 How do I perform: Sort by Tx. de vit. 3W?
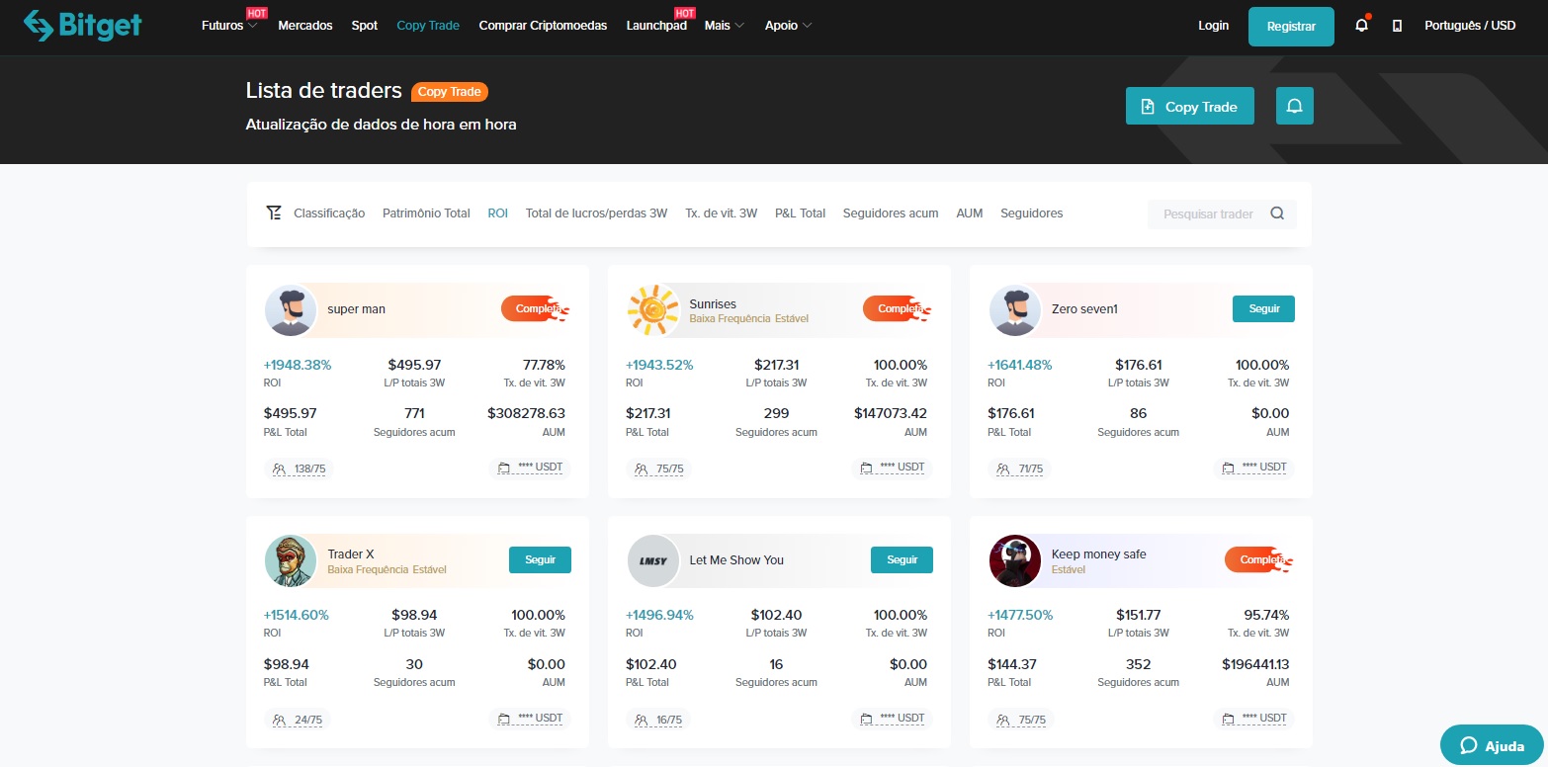pyautogui.click(x=721, y=213)
